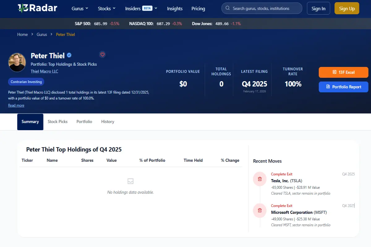Go to Home breadcrumb

tap(23, 34)
